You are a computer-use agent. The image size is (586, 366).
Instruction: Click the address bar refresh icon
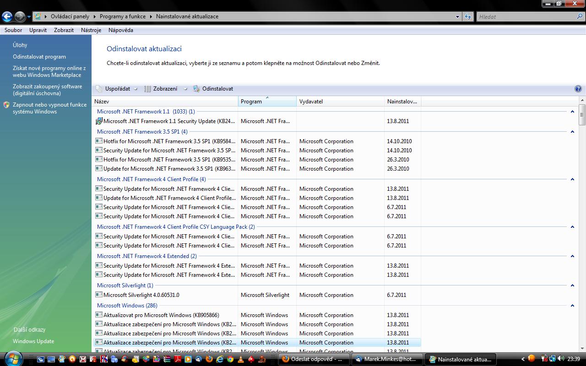click(x=467, y=16)
